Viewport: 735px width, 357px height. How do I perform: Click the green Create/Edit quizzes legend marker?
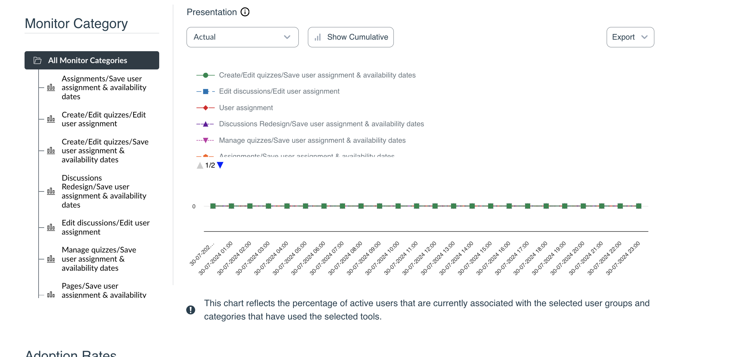(x=206, y=75)
